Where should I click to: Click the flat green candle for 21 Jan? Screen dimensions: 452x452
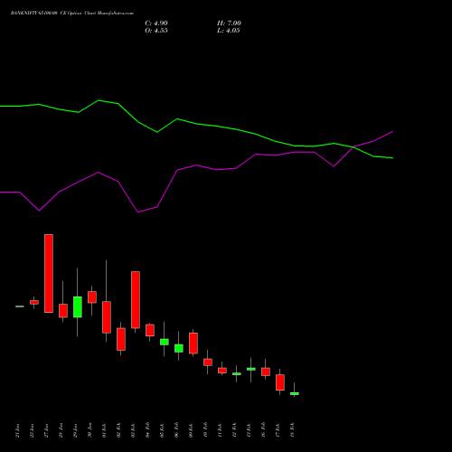click(20, 306)
